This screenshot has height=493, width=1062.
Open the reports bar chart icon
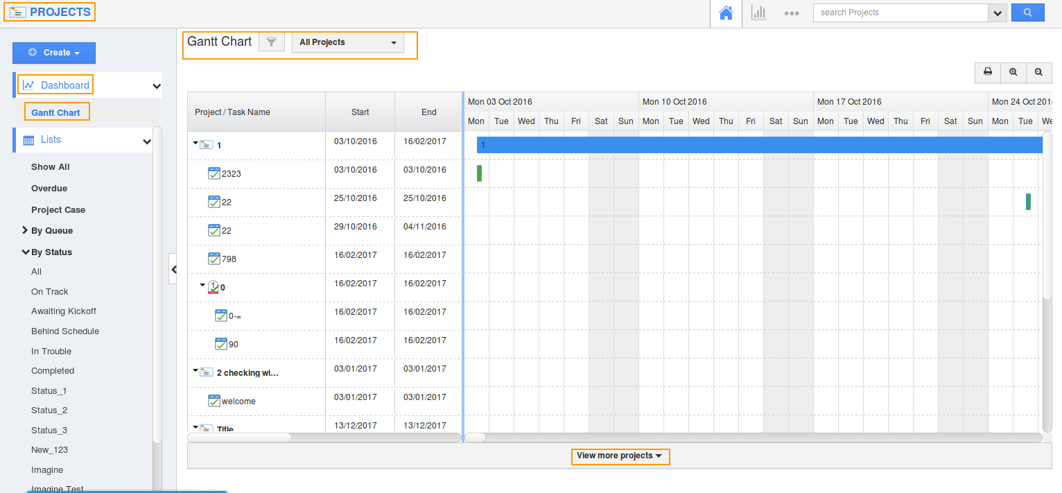pyautogui.click(x=758, y=12)
